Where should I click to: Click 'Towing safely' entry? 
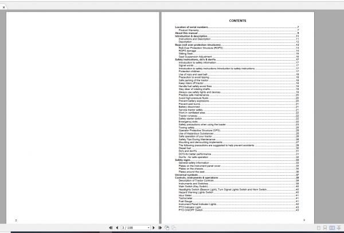[186, 128]
